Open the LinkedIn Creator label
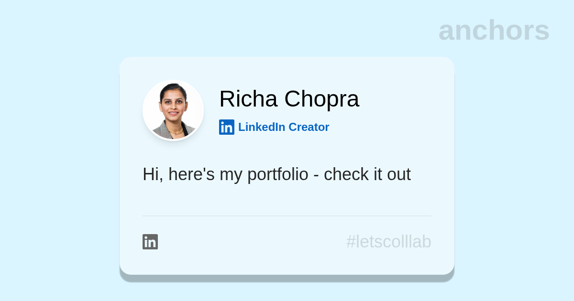 coord(284,127)
